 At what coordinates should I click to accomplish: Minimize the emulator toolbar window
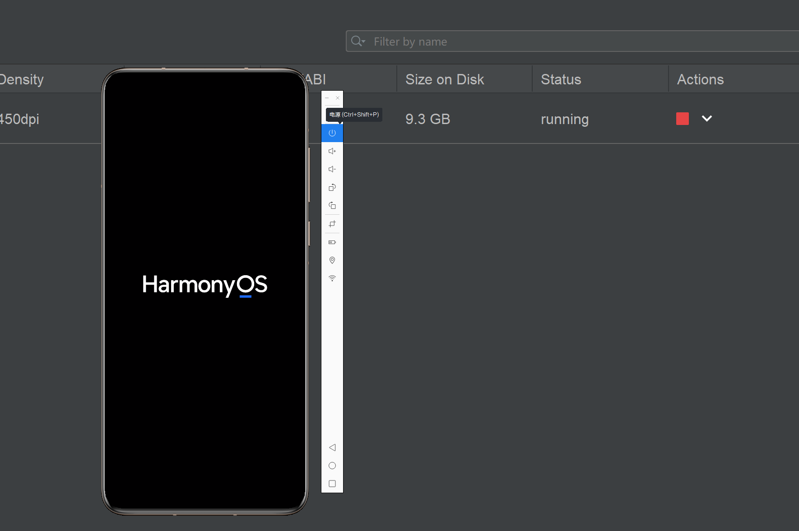pos(327,98)
